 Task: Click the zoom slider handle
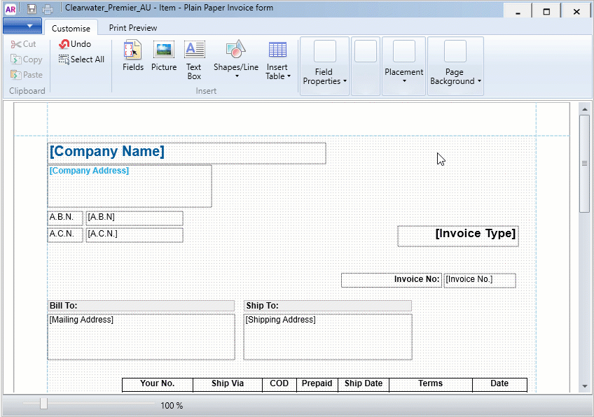tap(43, 404)
